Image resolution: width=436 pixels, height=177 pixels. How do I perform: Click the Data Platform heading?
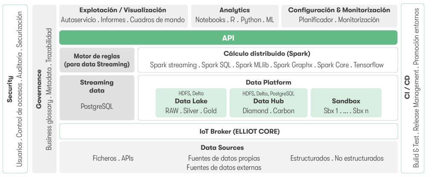[268, 83]
